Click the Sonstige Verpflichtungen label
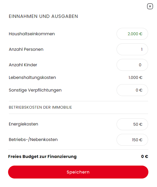This screenshot has height=187, width=157. pos(35,90)
